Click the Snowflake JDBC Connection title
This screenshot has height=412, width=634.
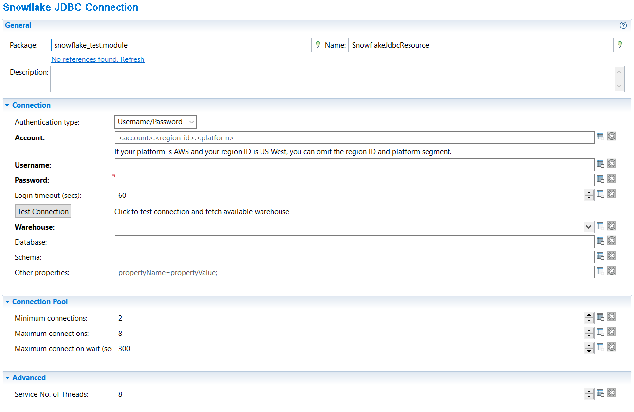tap(71, 7)
